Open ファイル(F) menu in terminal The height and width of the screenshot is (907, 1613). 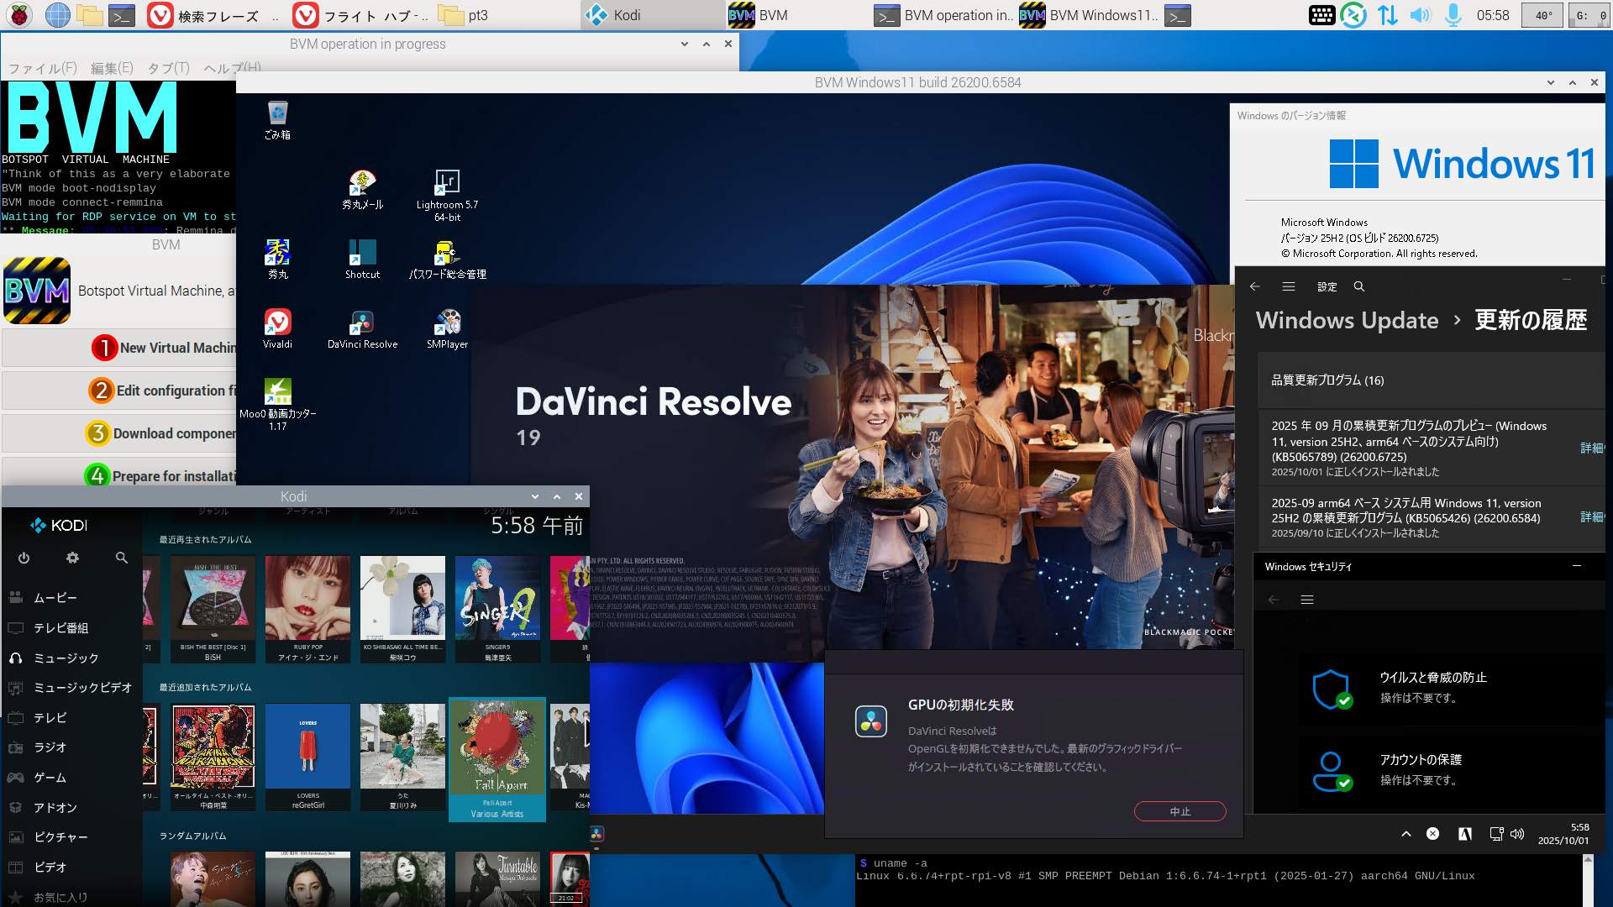[42, 68]
